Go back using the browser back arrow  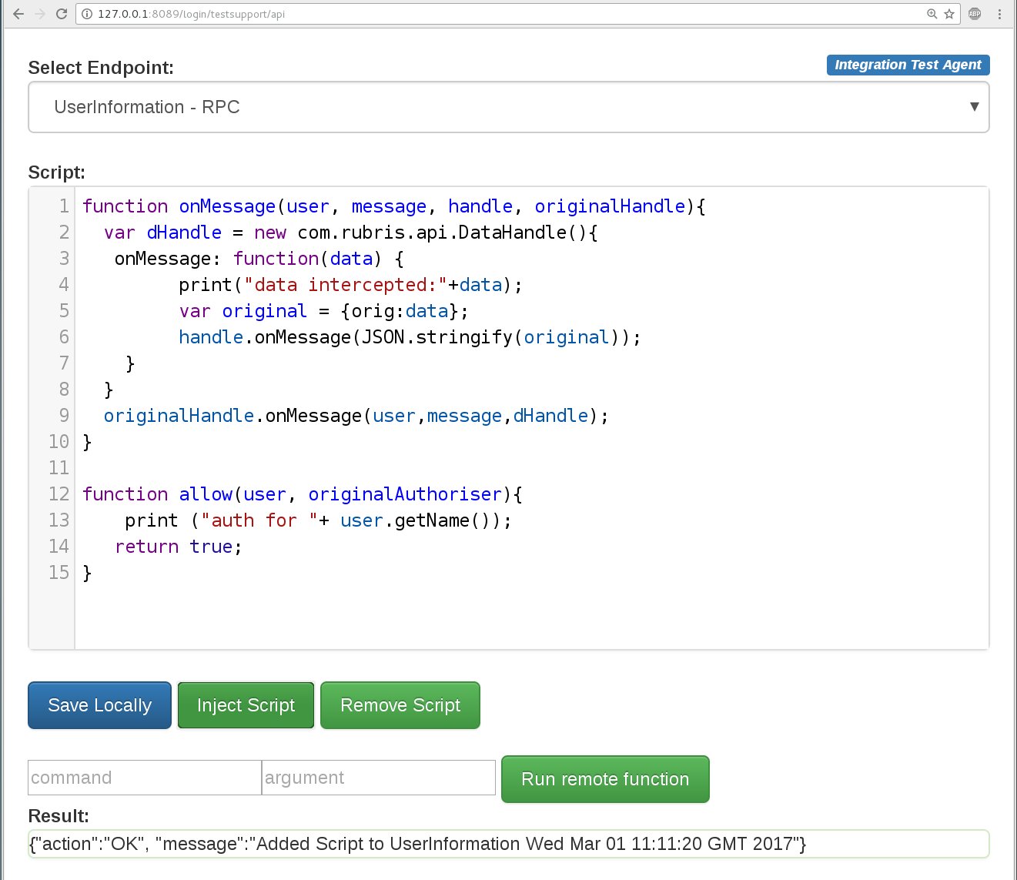tap(18, 14)
